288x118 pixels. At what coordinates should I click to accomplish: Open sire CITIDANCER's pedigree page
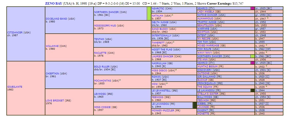coord(15,32)
